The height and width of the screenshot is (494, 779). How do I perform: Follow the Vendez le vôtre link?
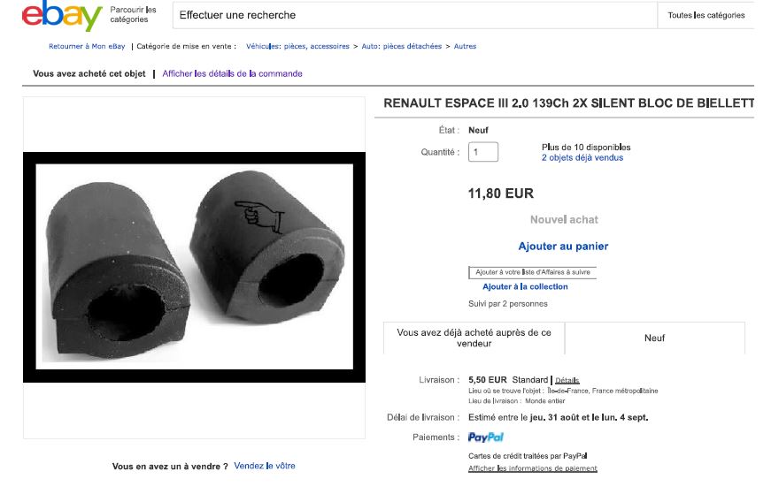click(x=265, y=466)
